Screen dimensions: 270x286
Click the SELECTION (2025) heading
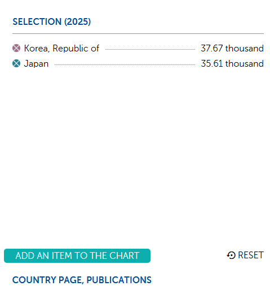point(52,21)
